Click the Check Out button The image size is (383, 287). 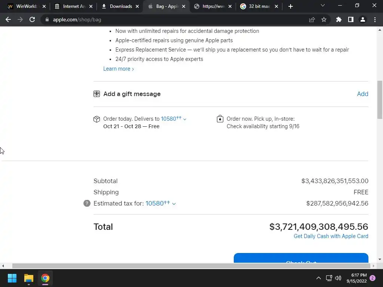coord(301,258)
